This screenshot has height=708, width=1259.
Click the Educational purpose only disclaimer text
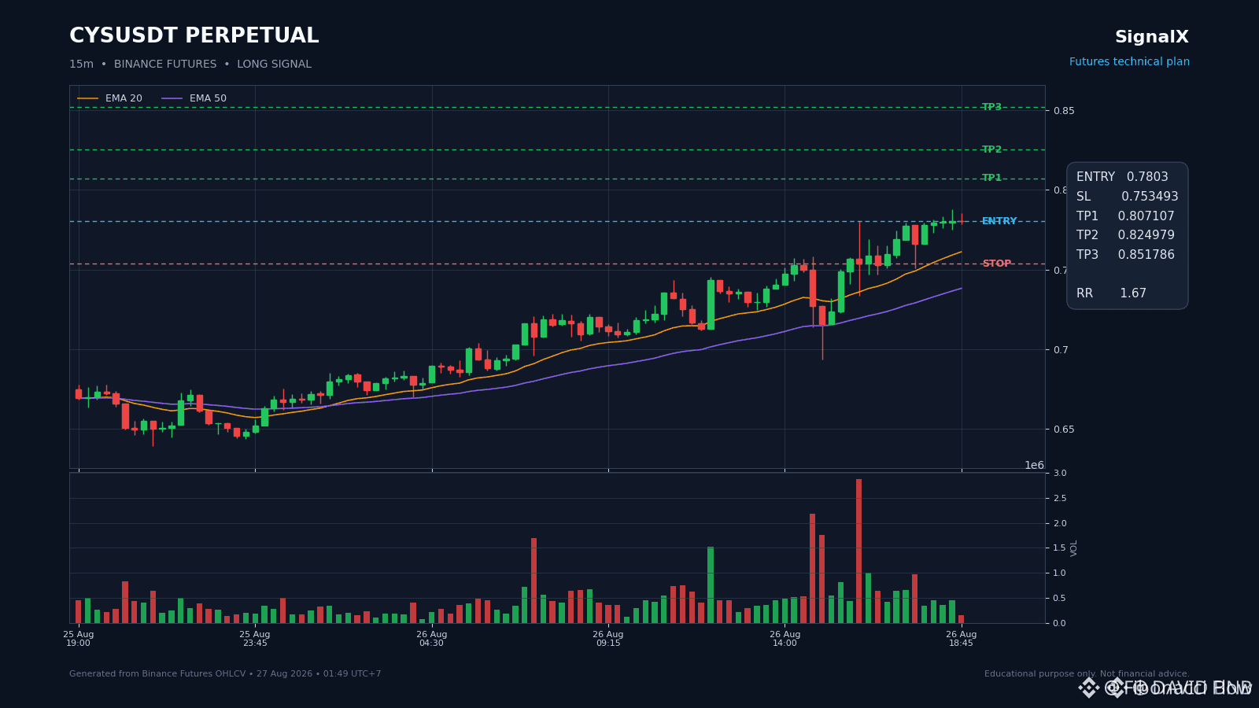tap(1087, 674)
